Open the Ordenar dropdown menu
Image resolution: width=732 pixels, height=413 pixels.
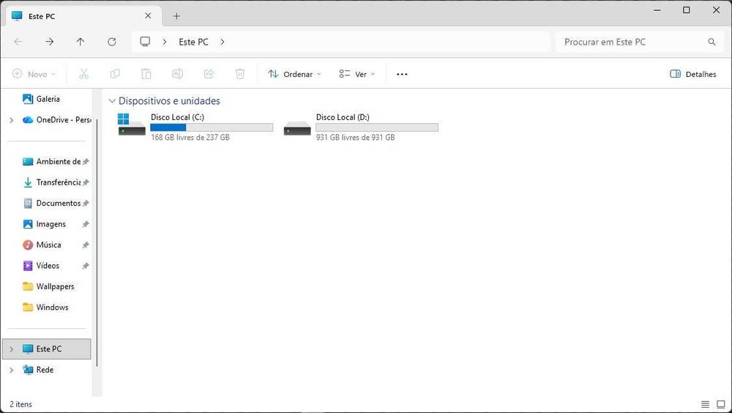click(294, 74)
